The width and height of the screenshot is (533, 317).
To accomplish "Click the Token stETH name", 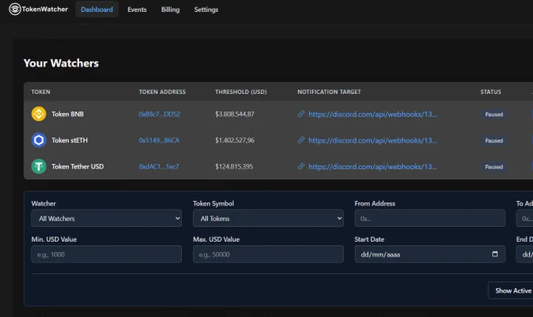I will (70, 140).
